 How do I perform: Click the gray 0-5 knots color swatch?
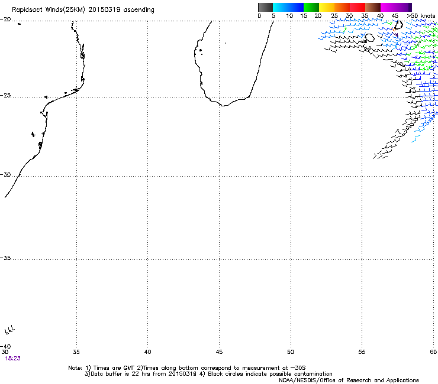pyautogui.click(x=265, y=7)
